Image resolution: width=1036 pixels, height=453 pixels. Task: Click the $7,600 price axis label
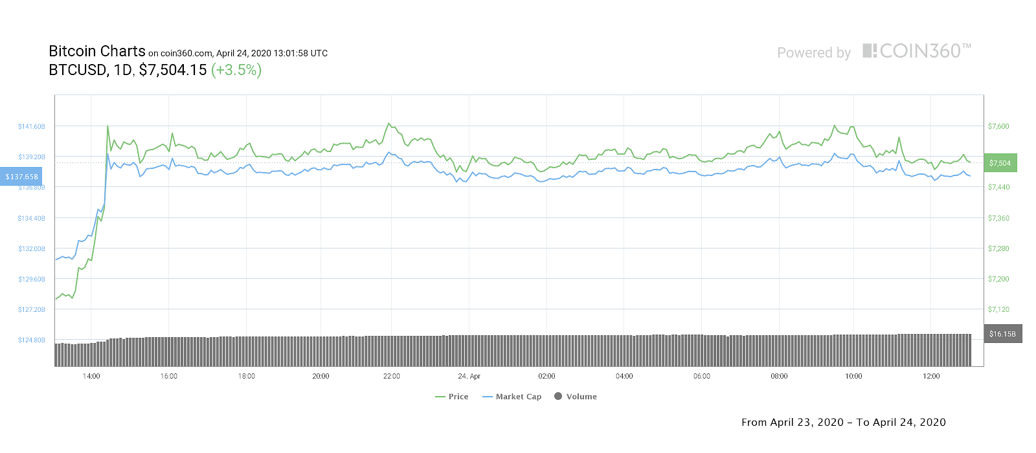(998, 126)
